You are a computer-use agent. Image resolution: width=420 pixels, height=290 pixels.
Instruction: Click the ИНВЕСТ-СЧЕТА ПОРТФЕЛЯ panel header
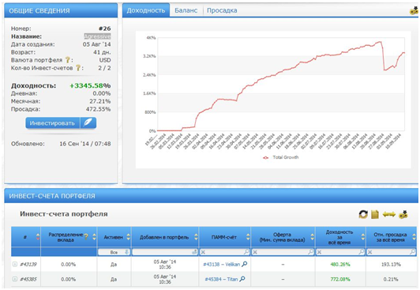click(x=211, y=196)
